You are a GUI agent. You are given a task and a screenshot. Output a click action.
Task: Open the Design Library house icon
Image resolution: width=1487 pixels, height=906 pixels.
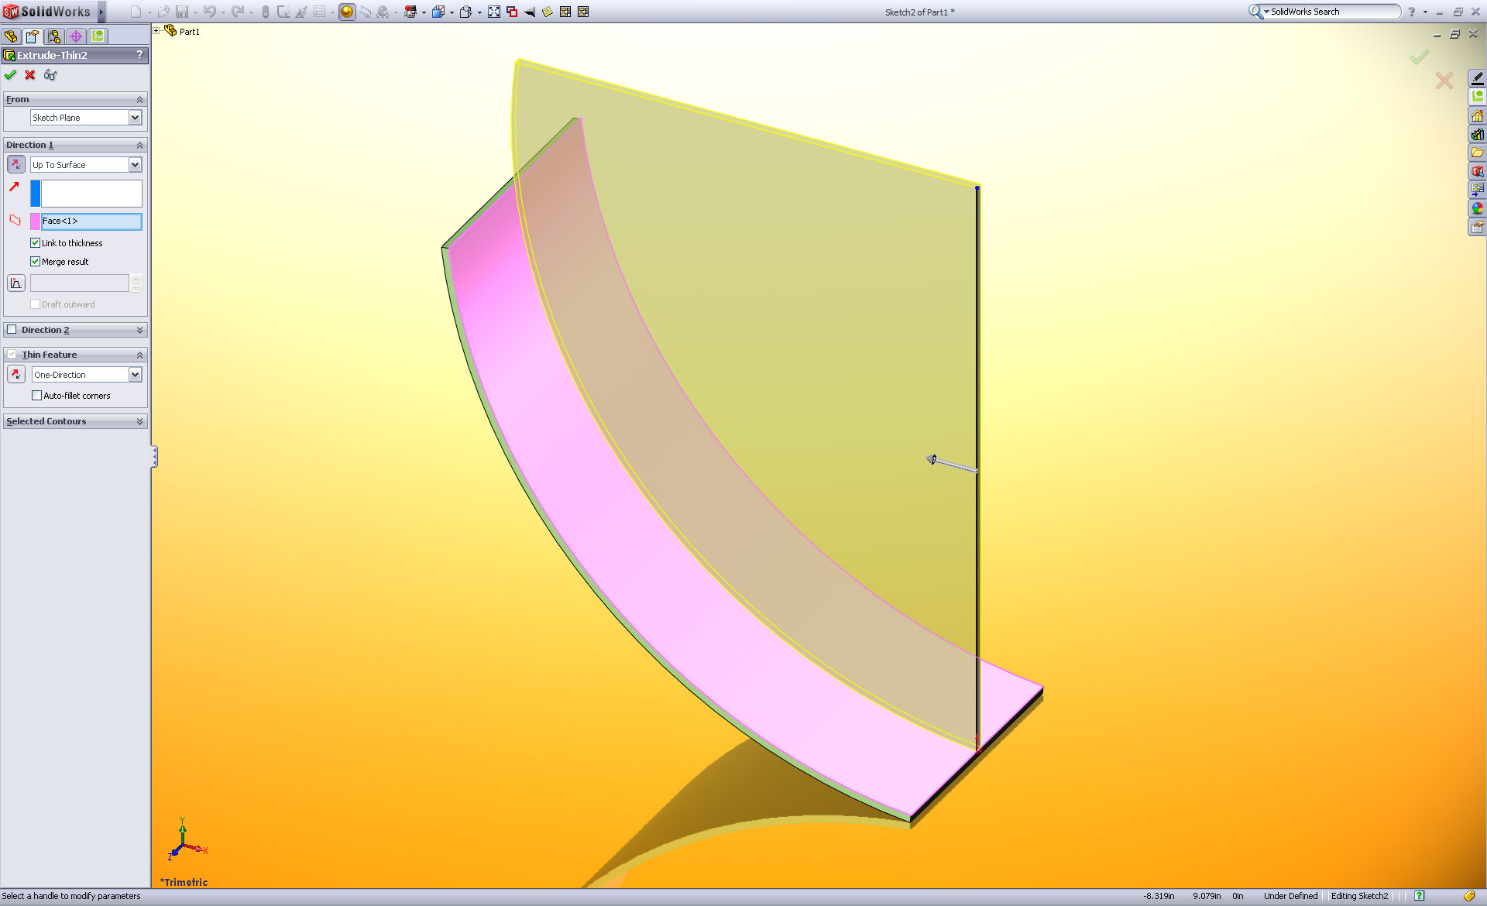(x=1477, y=116)
